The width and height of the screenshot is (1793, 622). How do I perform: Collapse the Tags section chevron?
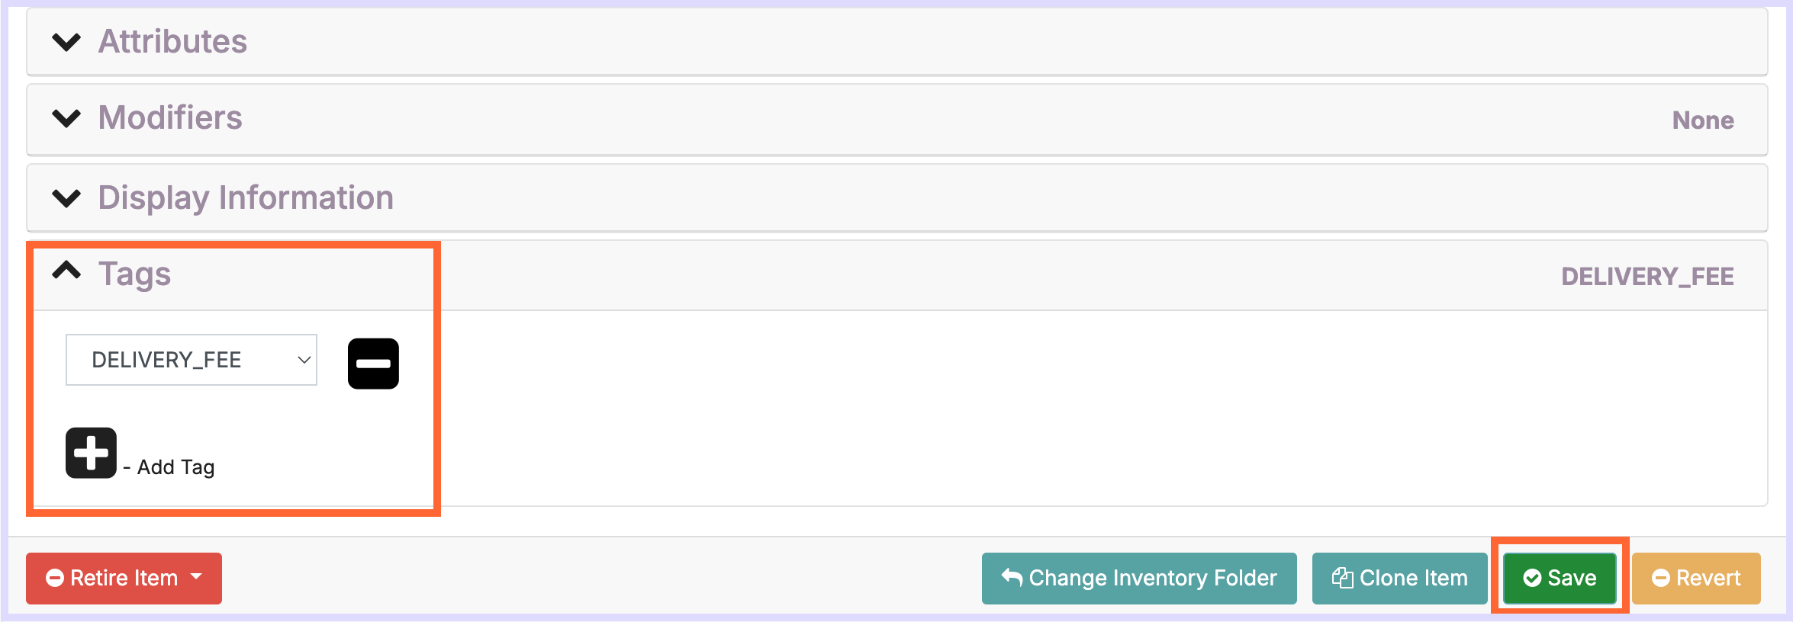click(66, 271)
